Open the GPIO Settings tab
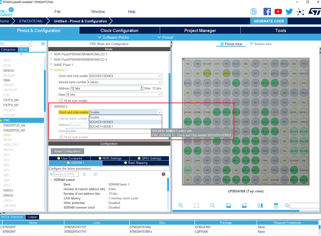Image resolution: width=321 pixels, height=236 pixels. pos(149,158)
